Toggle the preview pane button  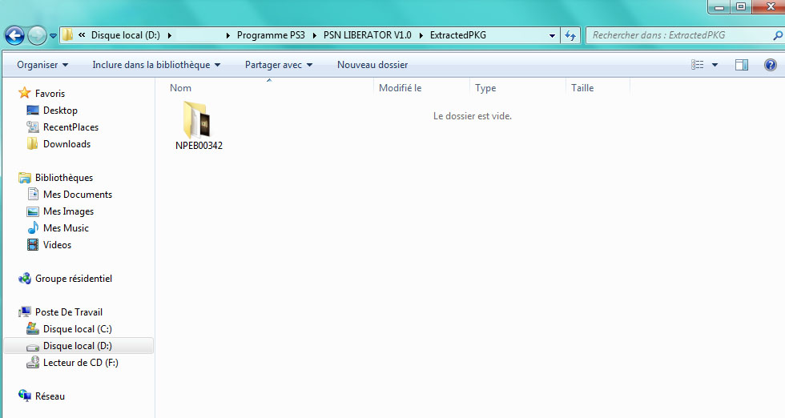point(742,65)
